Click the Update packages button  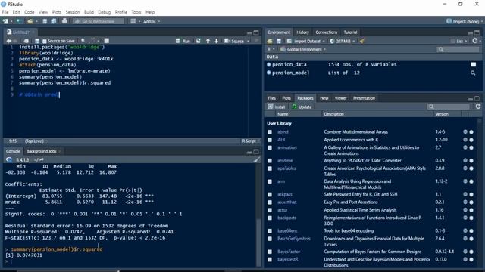click(x=302, y=107)
